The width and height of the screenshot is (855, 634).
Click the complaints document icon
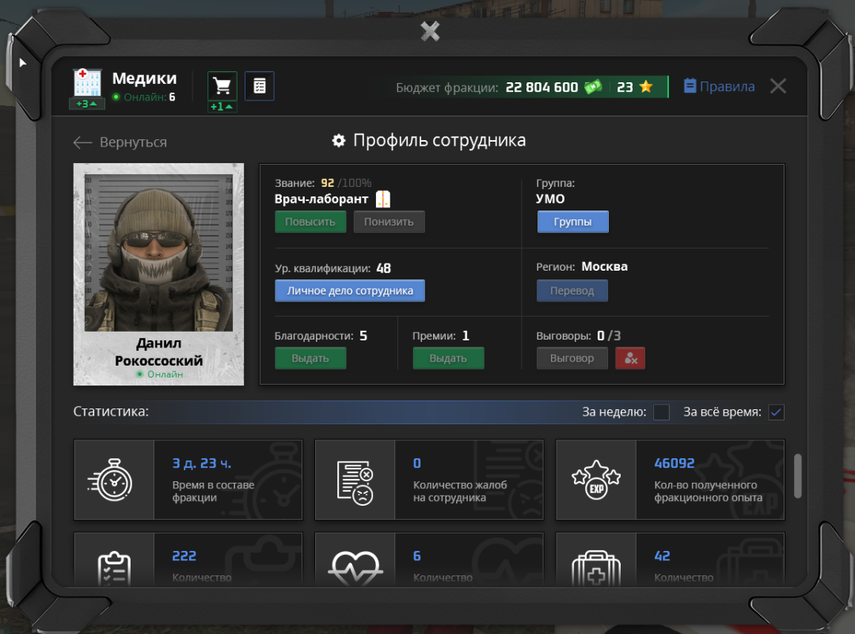point(355,480)
